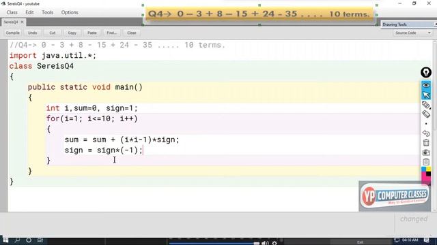Open the Edit menu
The width and height of the screenshot is (437, 245).
(x=29, y=12)
